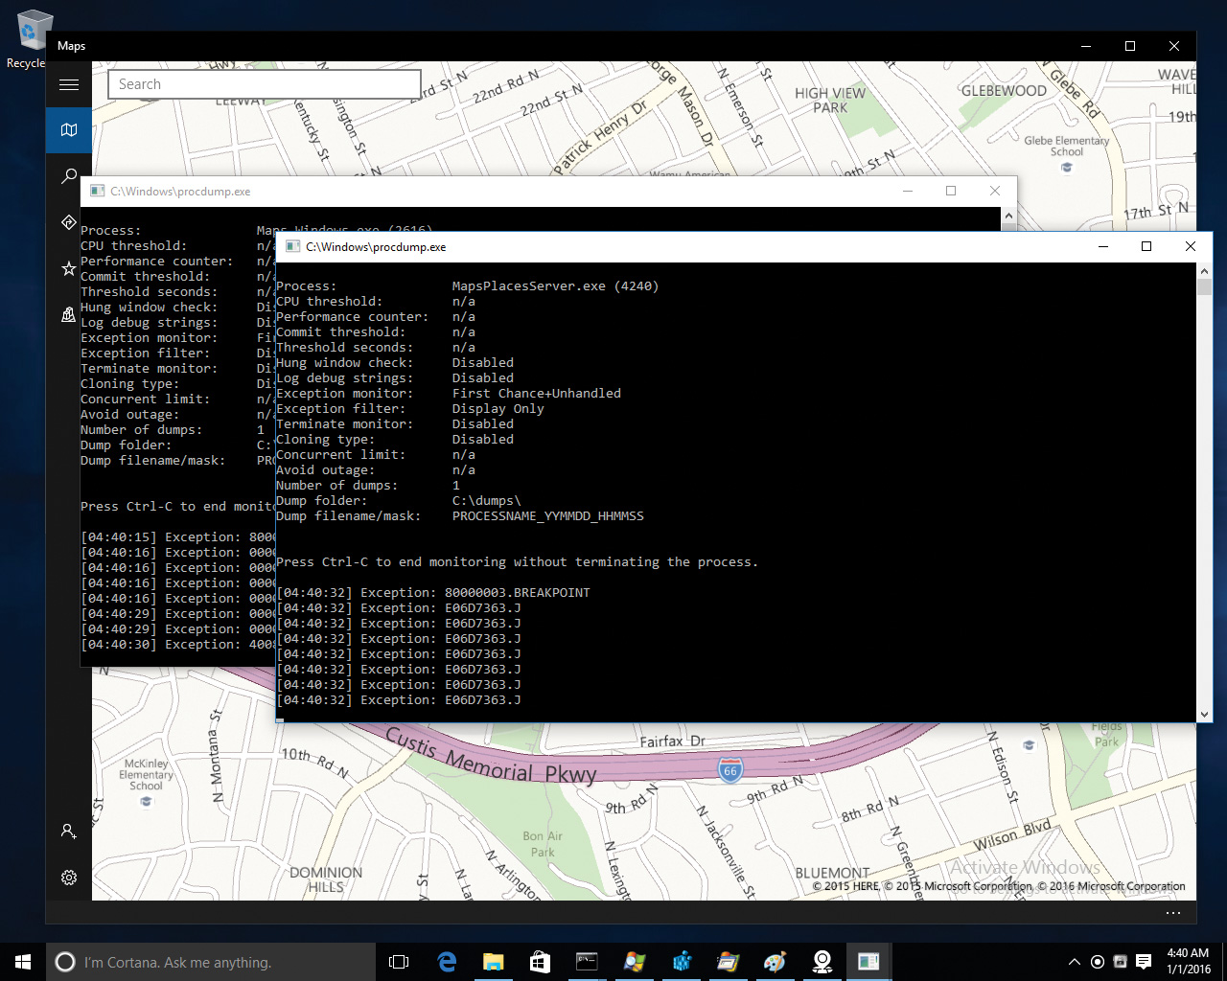Click the Custis Memorial Pkwy map label

(x=491, y=756)
